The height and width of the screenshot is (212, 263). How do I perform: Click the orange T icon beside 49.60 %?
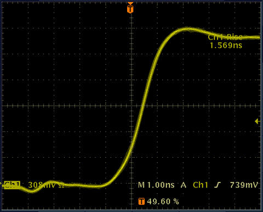tap(141, 202)
